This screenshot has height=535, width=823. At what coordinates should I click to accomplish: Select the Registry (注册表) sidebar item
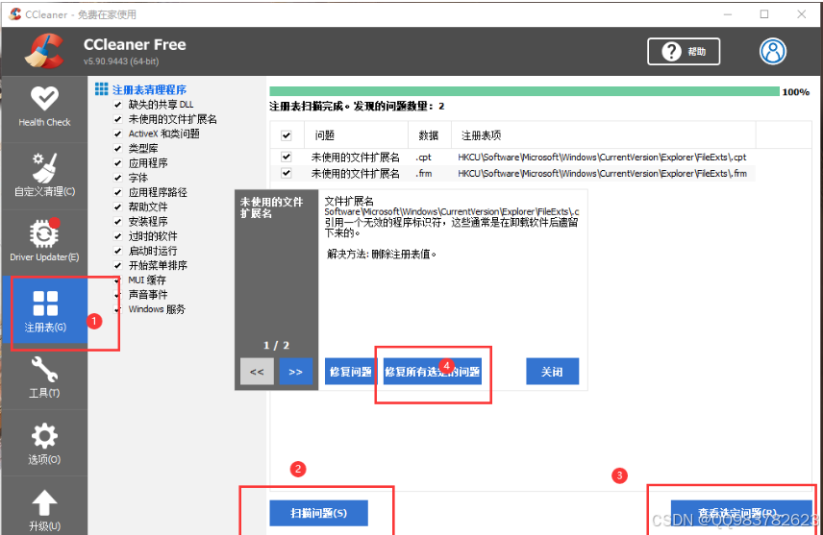tap(44, 311)
